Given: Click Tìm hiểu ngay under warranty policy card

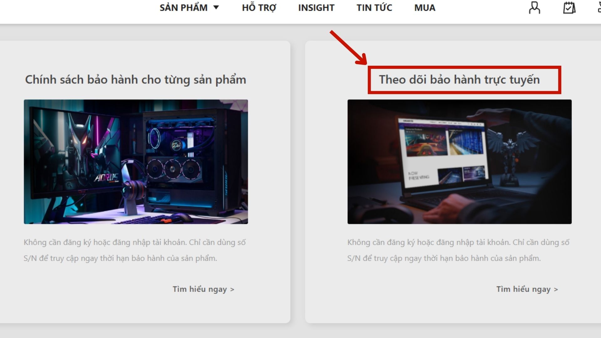Looking at the screenshot, I should (200, 289).
